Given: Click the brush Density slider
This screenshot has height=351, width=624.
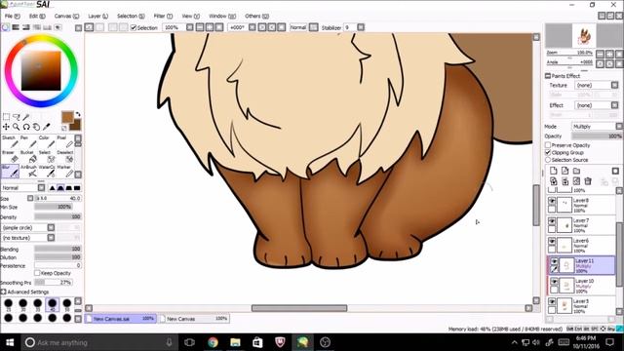Looking at the screenshot, I should pos(58,216).
